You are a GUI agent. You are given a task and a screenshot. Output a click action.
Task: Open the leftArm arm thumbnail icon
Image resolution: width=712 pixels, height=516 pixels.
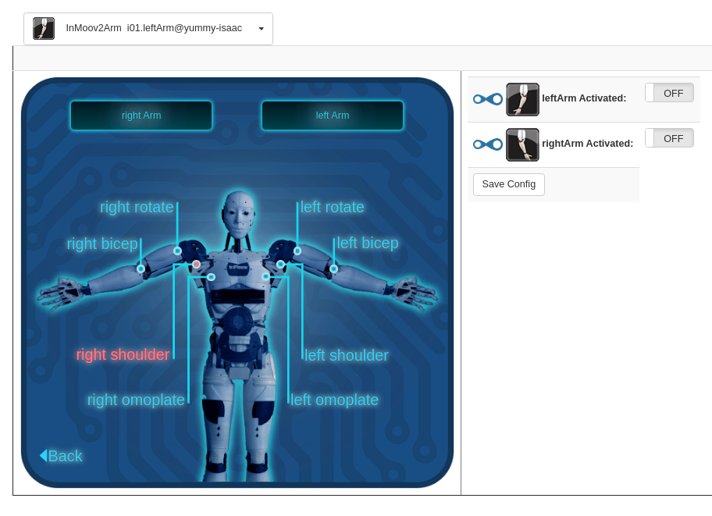coord(522,99)
